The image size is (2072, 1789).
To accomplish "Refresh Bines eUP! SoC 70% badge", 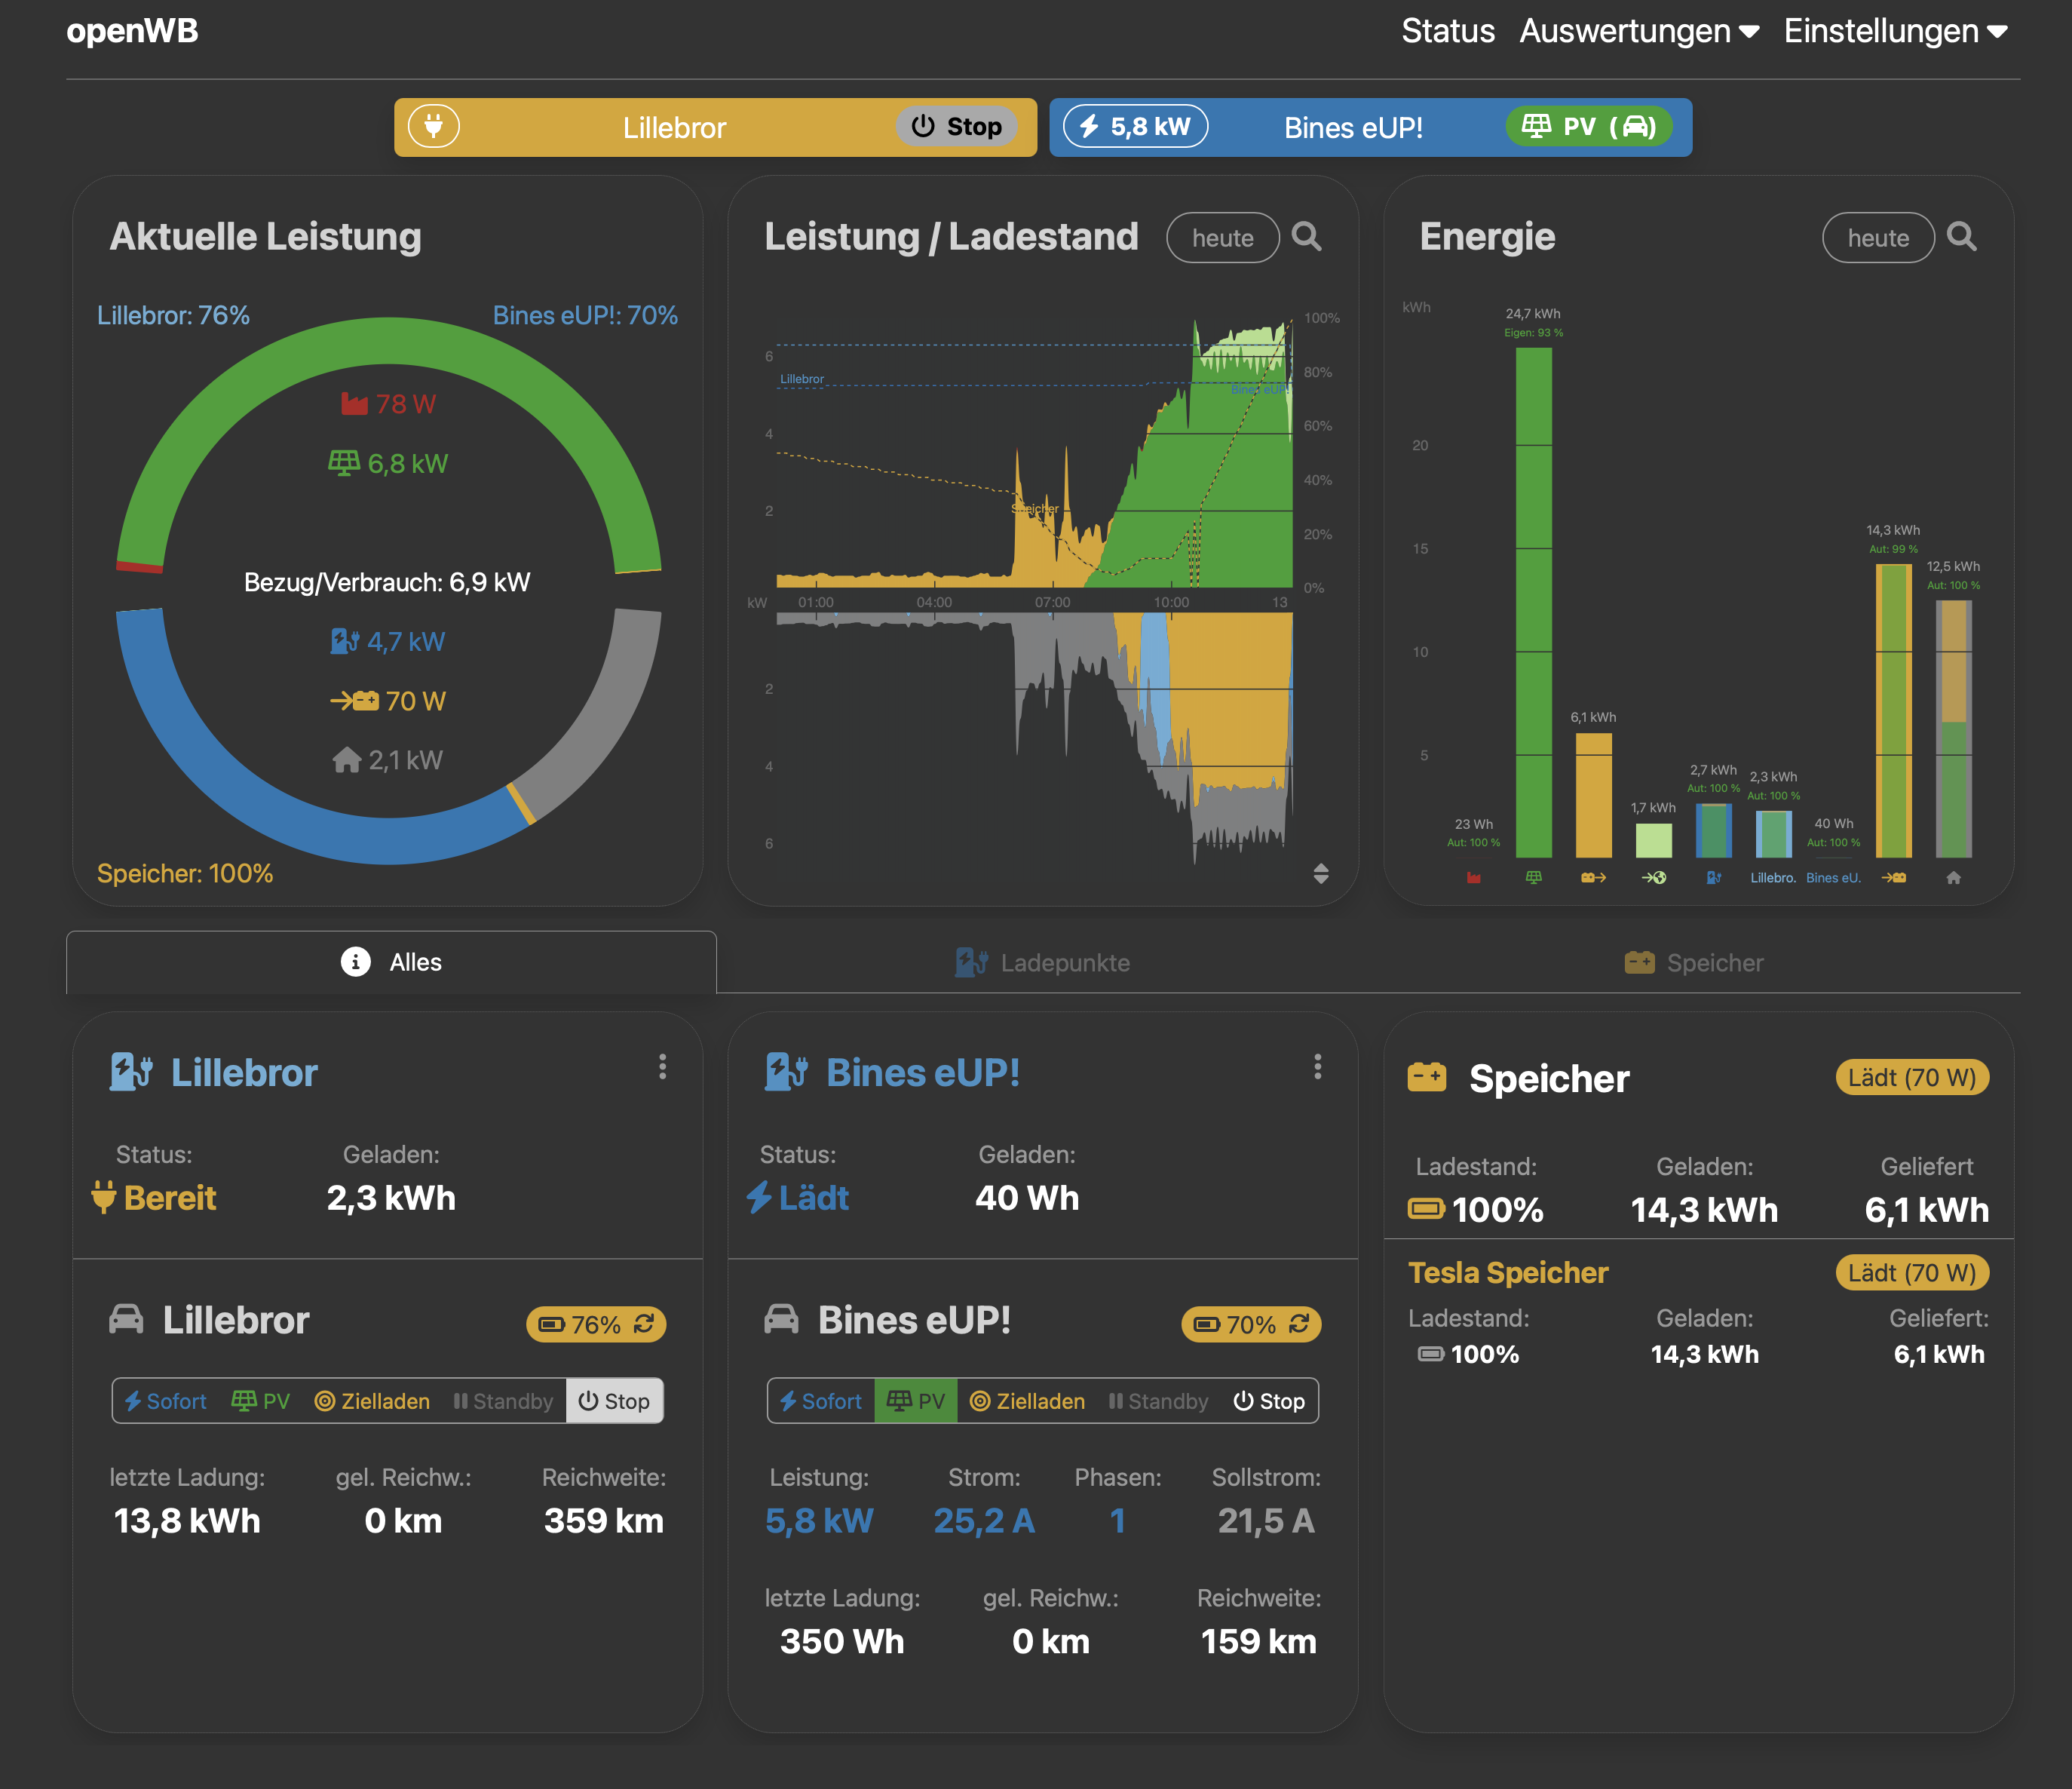I will click(1300, 1324).
